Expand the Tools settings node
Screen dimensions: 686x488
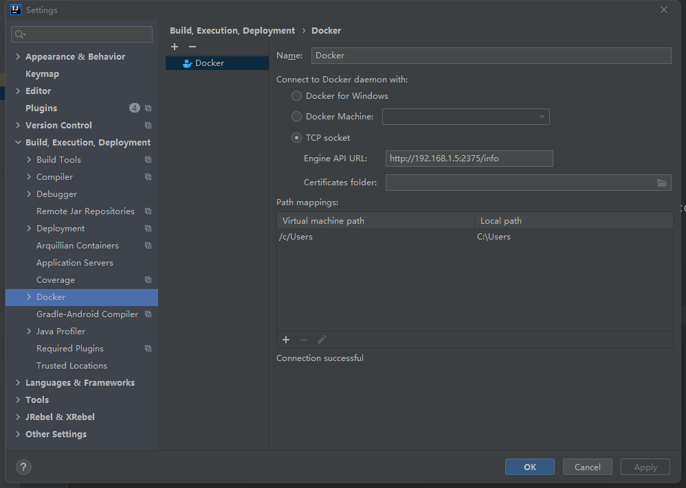pyautogui.click(x=18, y=399)
